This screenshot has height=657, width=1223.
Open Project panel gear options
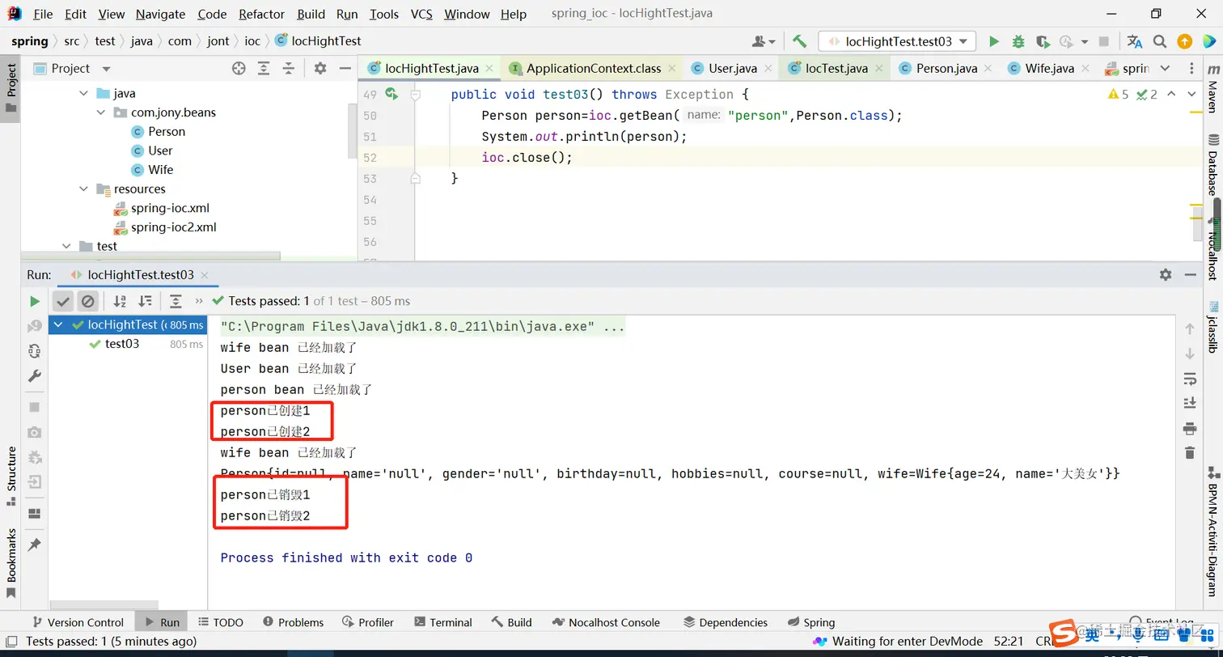320,69
